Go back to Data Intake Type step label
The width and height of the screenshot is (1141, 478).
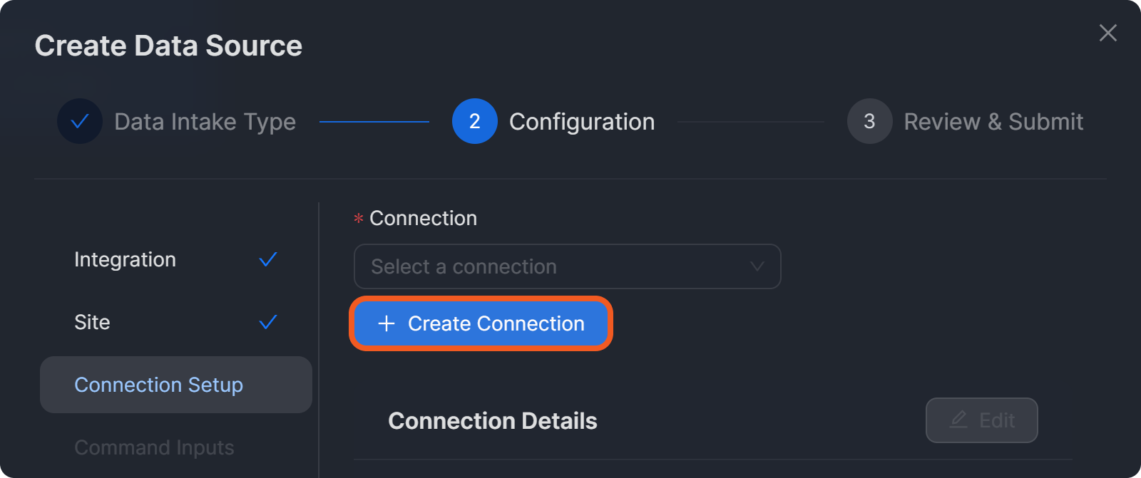(205, 122)
